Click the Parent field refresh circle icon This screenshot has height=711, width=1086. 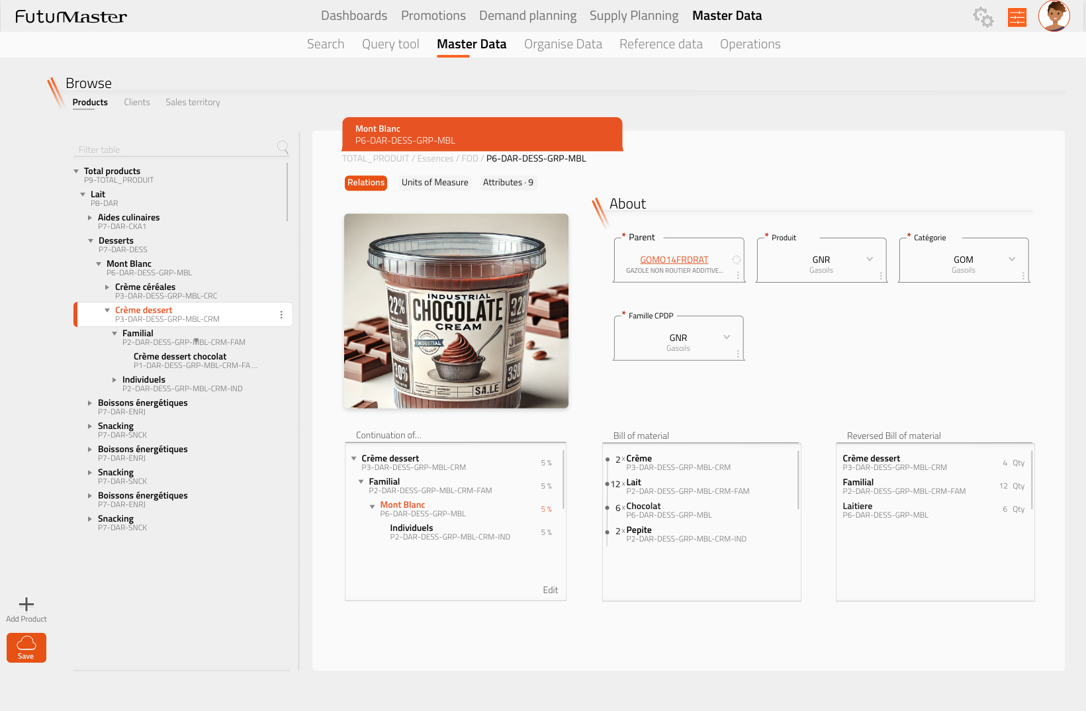[x=736, y=260]
